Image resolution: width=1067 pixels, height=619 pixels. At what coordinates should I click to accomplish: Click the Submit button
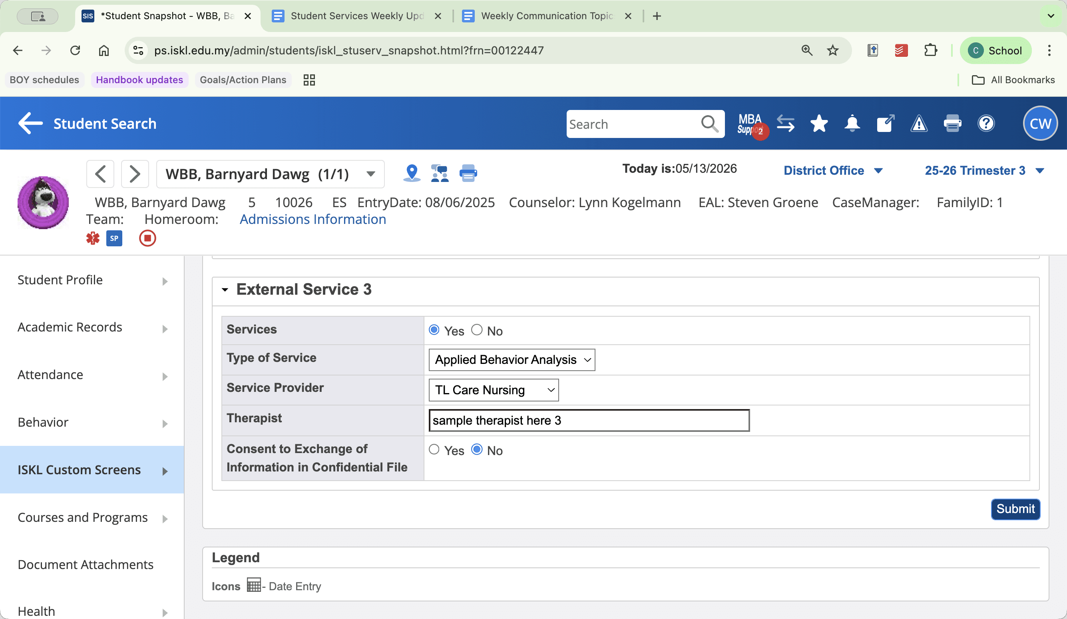[1015, 509]
